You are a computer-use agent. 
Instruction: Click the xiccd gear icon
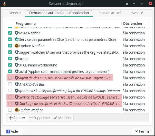[x=16, y=71]
